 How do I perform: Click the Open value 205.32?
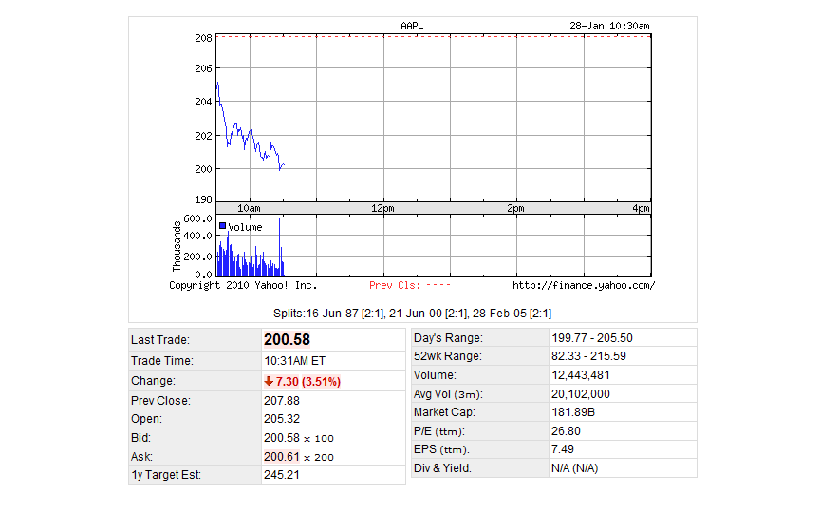coord(281,419)
